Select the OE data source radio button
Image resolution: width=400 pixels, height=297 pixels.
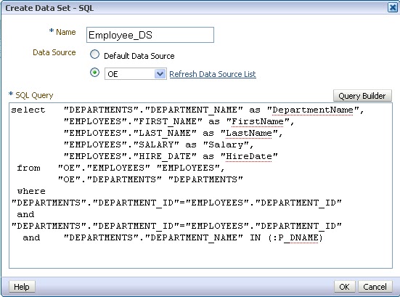94,73
